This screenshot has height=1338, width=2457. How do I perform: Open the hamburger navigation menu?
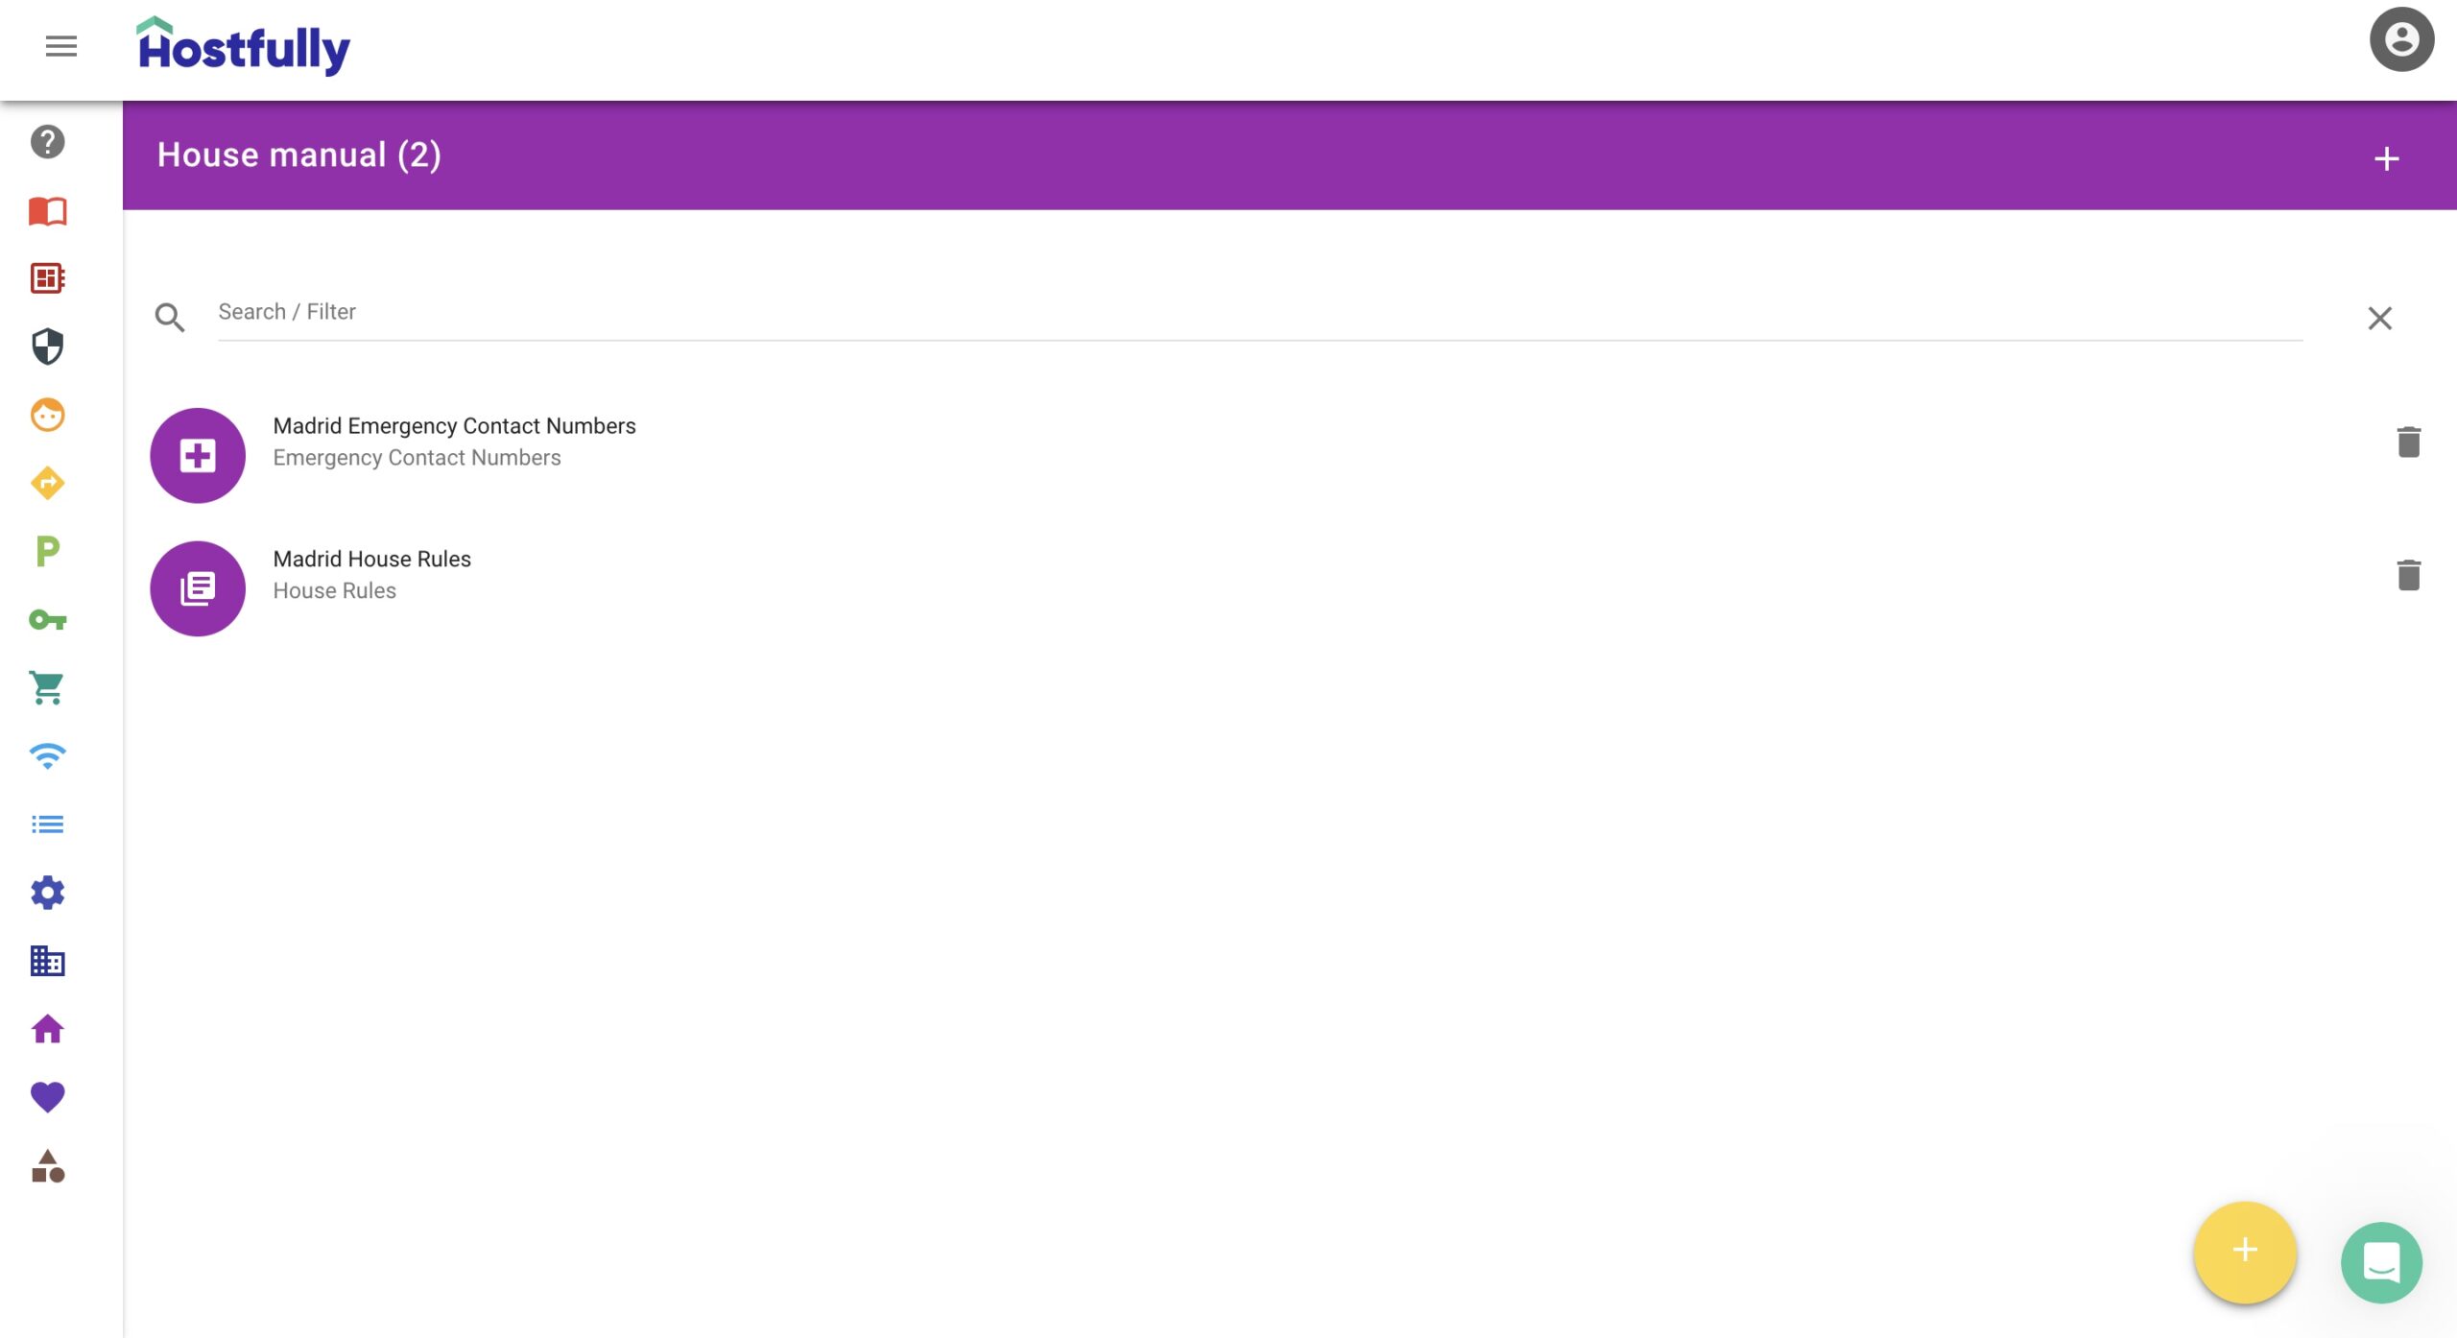(60, 46)
